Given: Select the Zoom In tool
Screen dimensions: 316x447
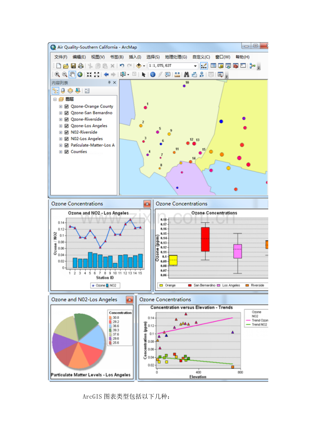Looking at the screenshot, I should point(57,74).
